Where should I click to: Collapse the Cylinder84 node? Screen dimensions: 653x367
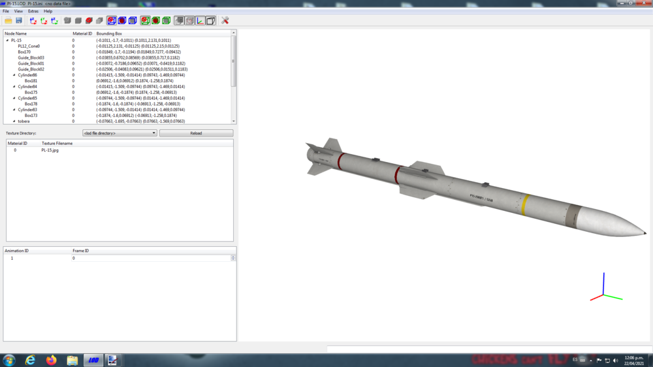[14, 87]
